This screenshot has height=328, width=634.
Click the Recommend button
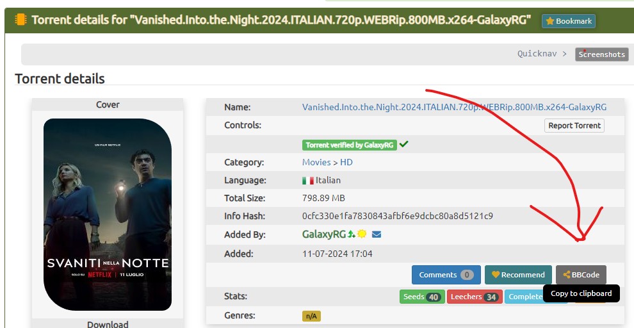point(518,275)
